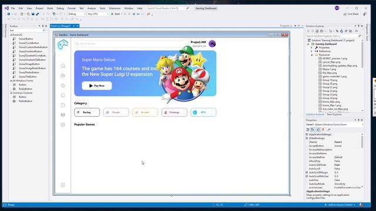Click Categorized icon in Properties panel
This screenshot has width=376, height=211.
(x=308, y=130)
